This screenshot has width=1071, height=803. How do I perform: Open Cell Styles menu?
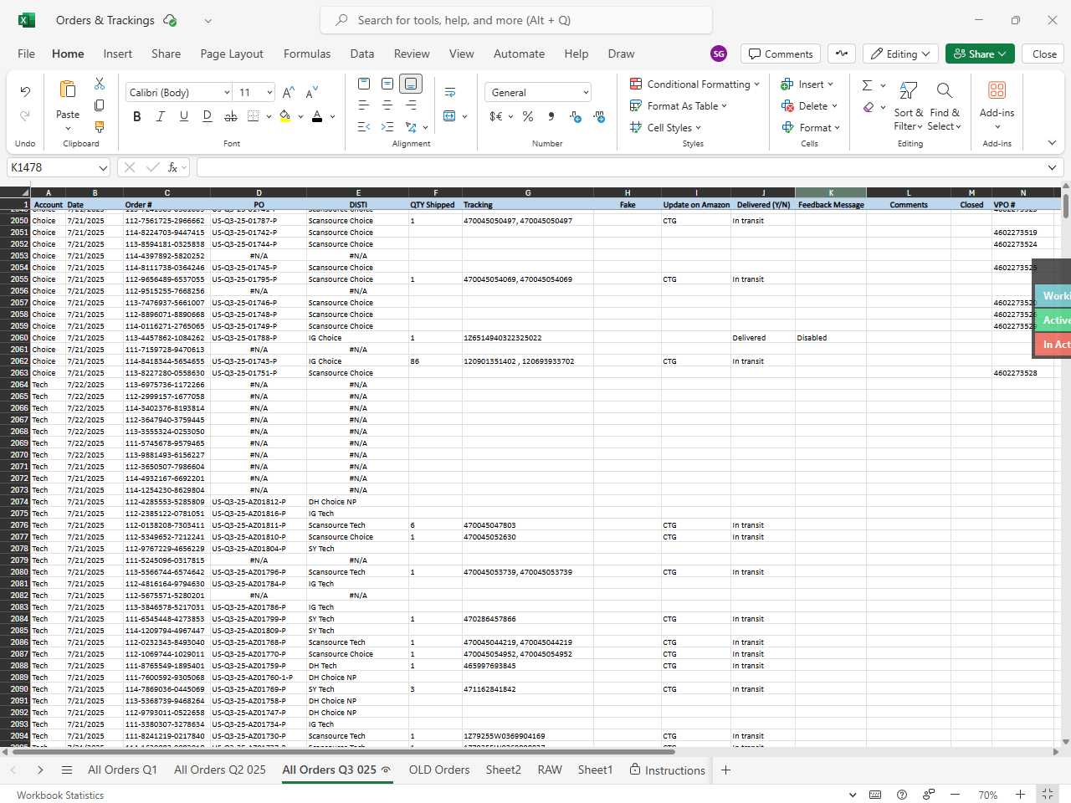(x=665, y=127)
